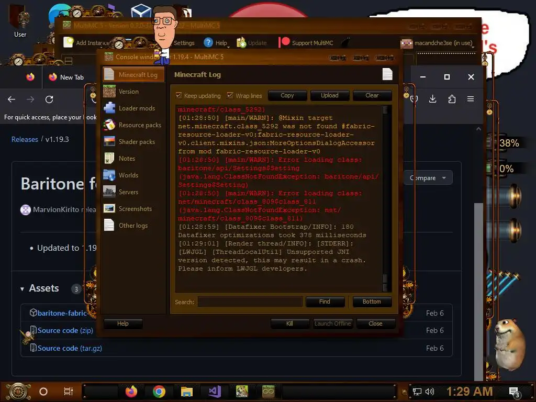
Task: Click Add Instance in MultiMC toolbar
Action: (87, 43)
